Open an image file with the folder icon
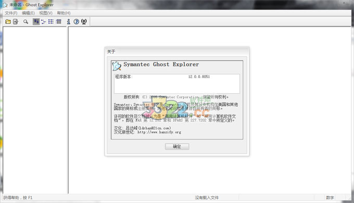This screenshot has height=203, width=354. click(x=8, y=22)
